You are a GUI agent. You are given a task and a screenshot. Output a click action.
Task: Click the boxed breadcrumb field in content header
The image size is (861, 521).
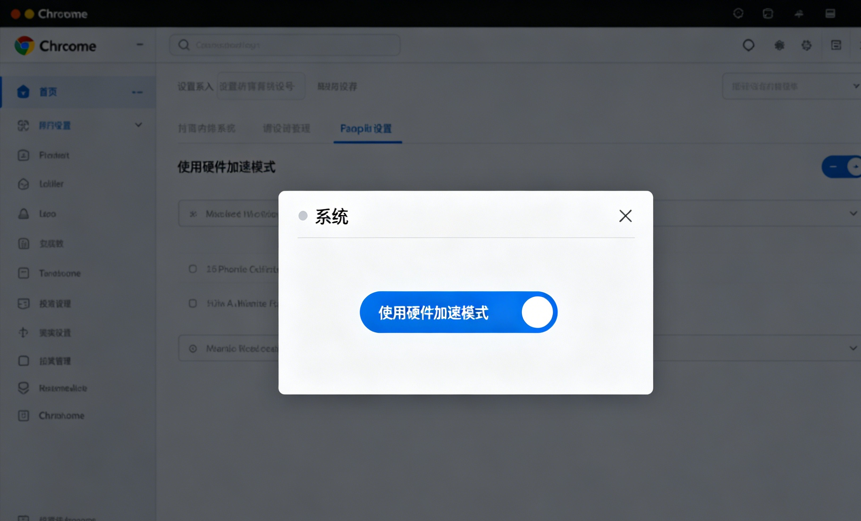261,86
